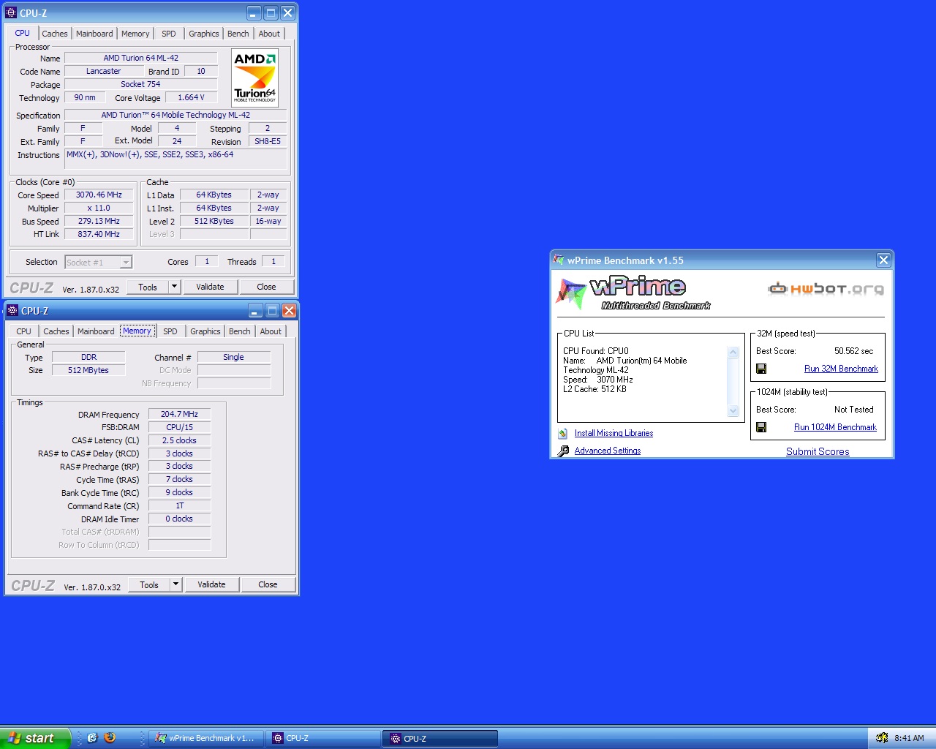Click the floppy save icon under 32M test
The height and width of the screenshot is (749, 936).
coord(761,369)
